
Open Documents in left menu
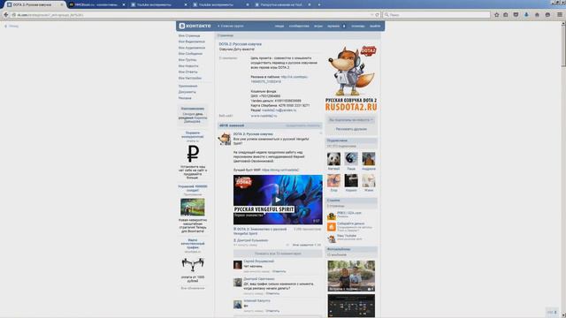point(187,92)
